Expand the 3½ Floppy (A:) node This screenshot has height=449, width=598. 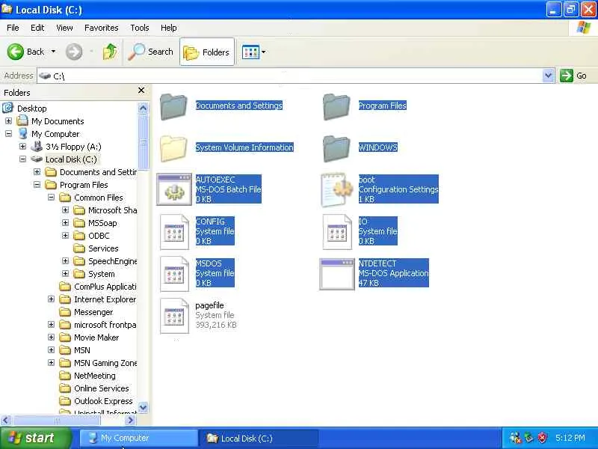coord(22,147)
